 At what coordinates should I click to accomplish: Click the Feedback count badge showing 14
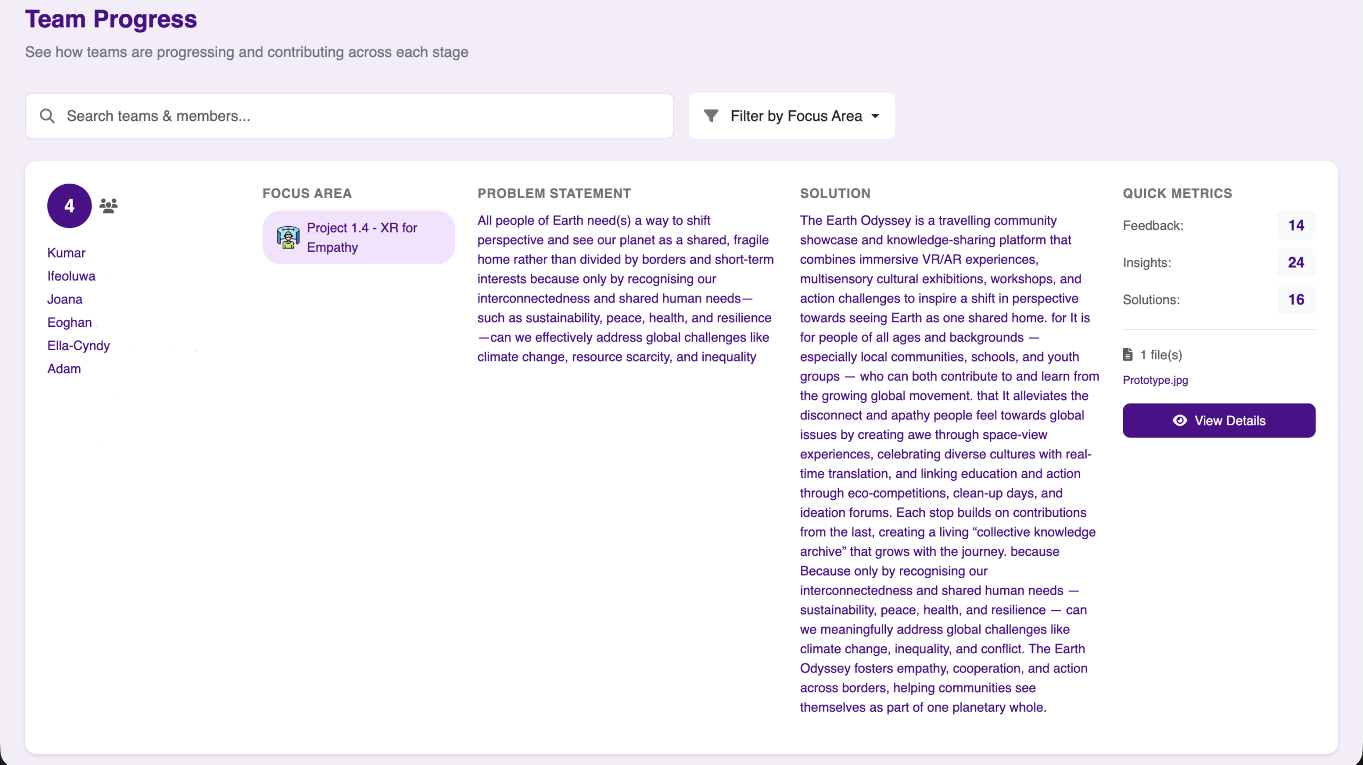(x=1295, y=225)
